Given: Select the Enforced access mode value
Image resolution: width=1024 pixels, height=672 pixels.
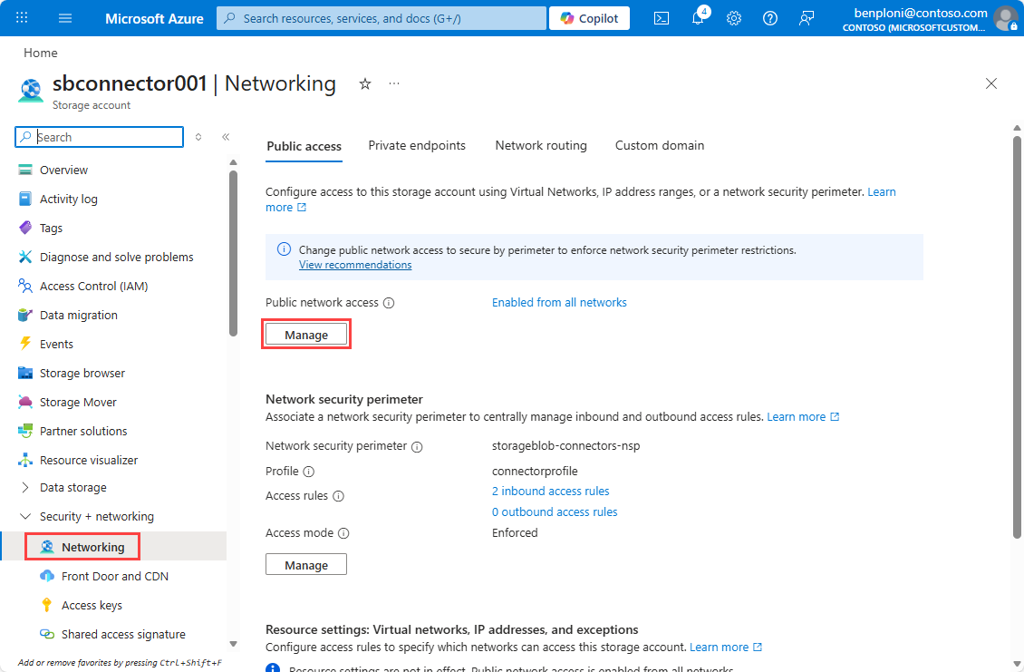Looking at the screenshot, I should click(515, 532).
